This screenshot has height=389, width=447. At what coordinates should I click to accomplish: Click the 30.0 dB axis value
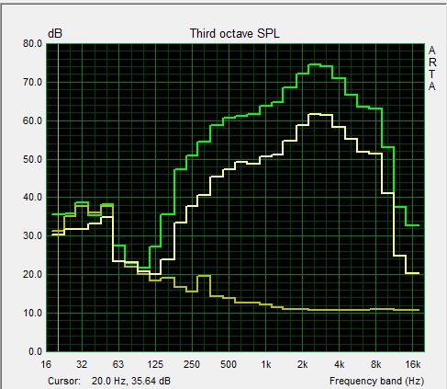click(x=32, y=236)
